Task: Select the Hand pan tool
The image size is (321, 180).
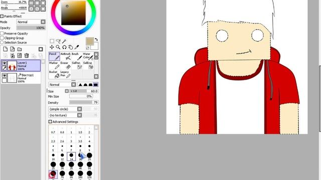Action: coord(70,47)
